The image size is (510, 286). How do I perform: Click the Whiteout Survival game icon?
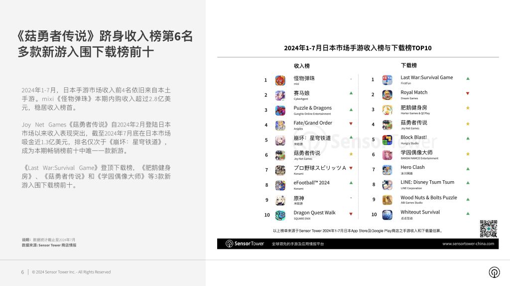387,214
